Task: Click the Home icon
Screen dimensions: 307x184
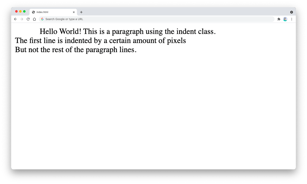Action: [x=34, y=19]
